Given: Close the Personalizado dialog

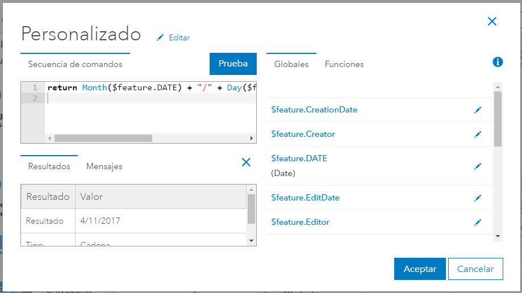Looking at the screenshot, I should 492,22.
